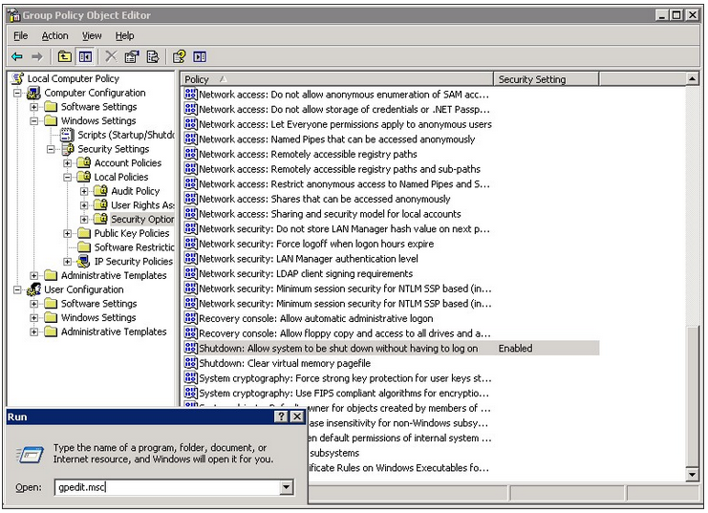The height and width of the screenshot is (513, 708).
Task: Select 'Recovery console: Allow automatic administrative logon'
Action: click(x=315, y=318)
